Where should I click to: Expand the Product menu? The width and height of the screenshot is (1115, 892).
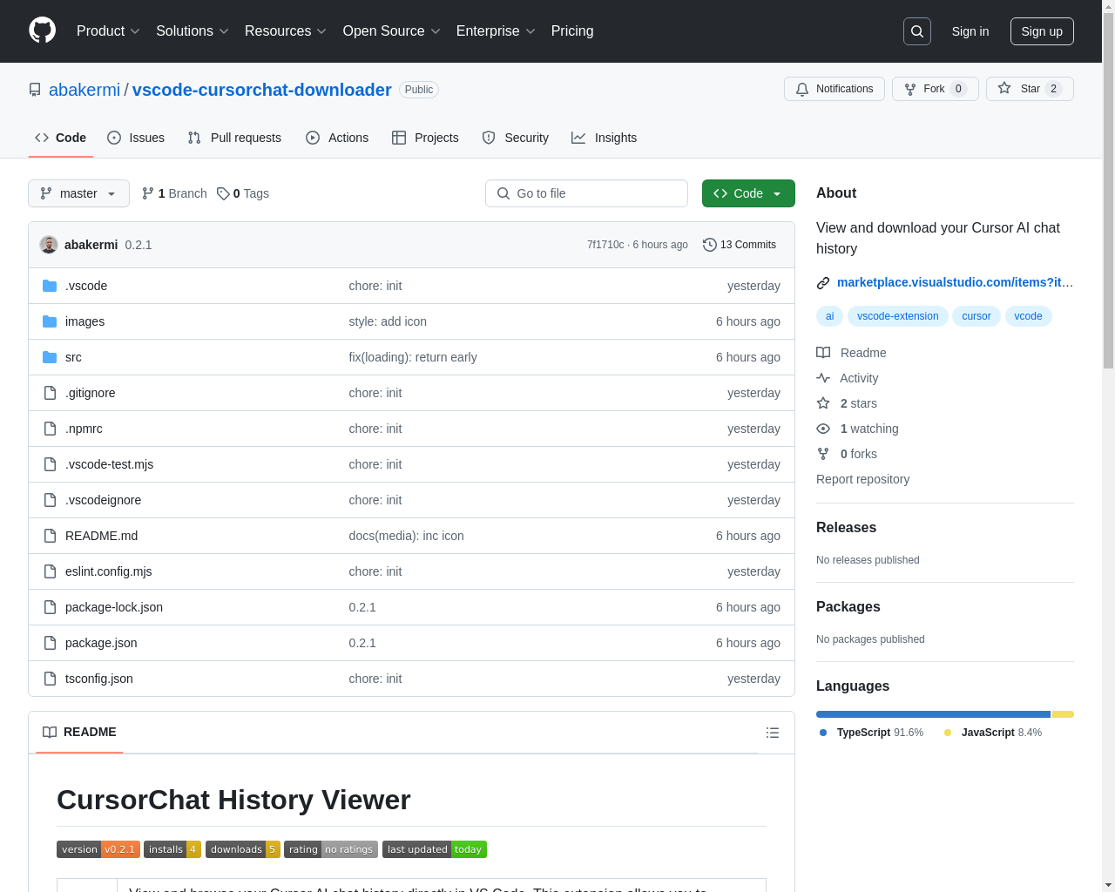(x=108, y=31)
